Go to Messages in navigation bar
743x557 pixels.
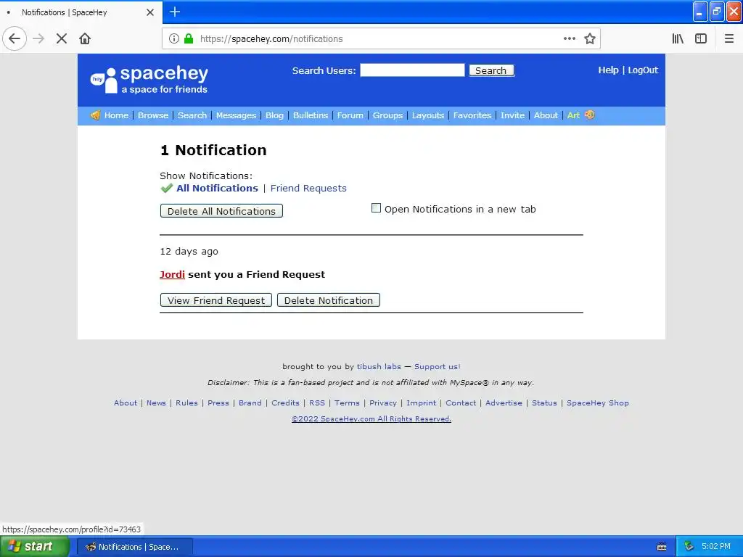click(x=236, y=115)
